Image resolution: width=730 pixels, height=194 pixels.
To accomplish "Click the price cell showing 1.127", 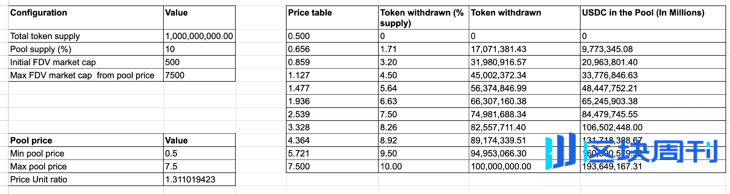I will pos(332,75).
